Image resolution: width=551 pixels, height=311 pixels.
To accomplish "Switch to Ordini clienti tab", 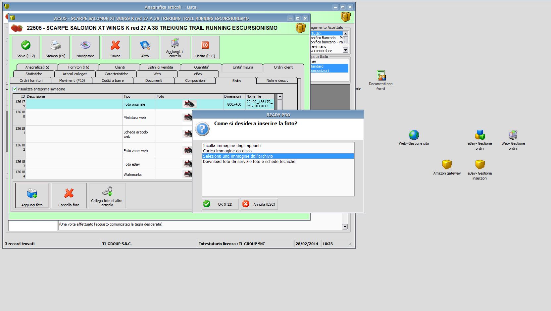I will click(x=283, y=67).
